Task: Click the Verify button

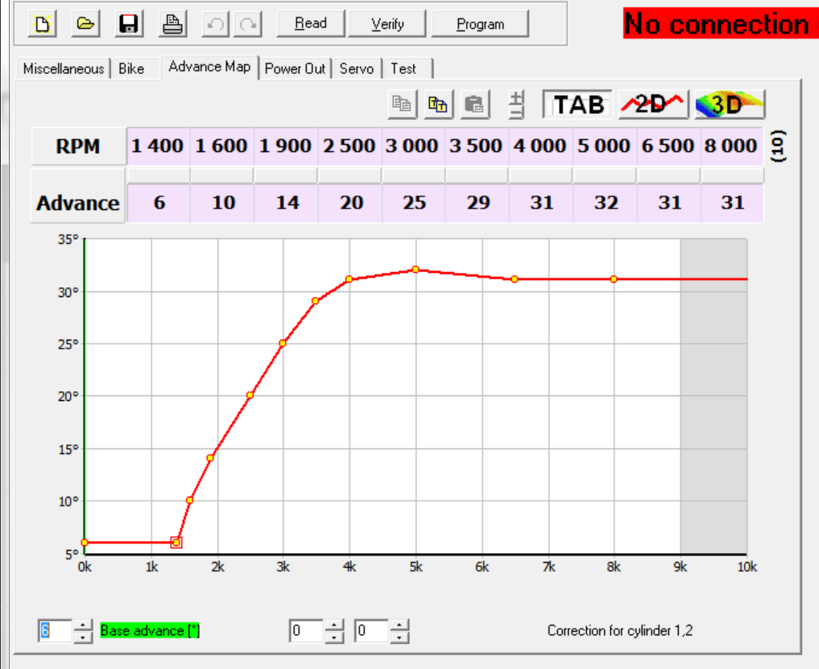Action: point(387,23)
